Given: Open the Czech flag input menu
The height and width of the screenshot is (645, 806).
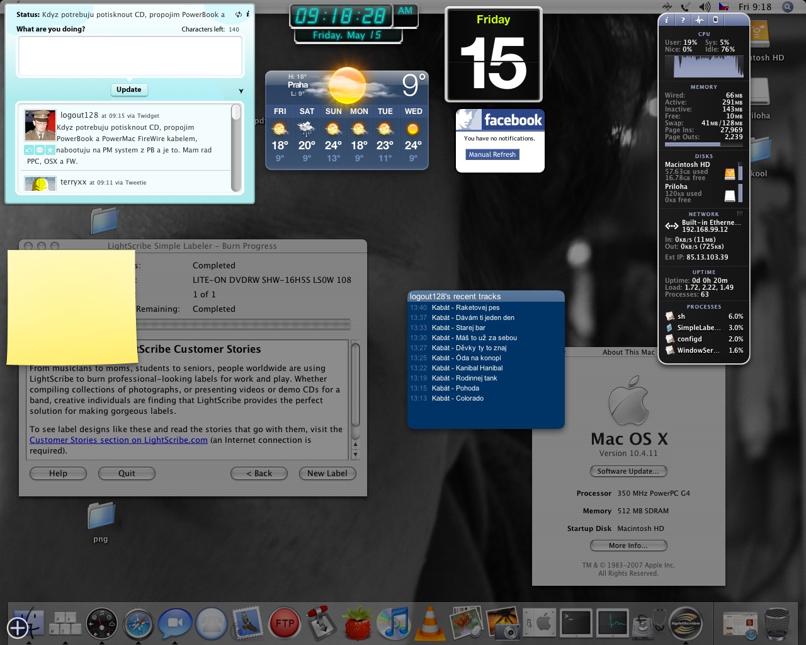Looking at the screenshot, I should [x=724, y=6].
